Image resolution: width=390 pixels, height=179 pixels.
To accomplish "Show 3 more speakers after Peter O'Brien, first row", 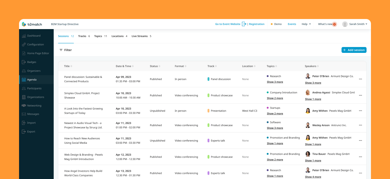I will click(x=313, y=83).
